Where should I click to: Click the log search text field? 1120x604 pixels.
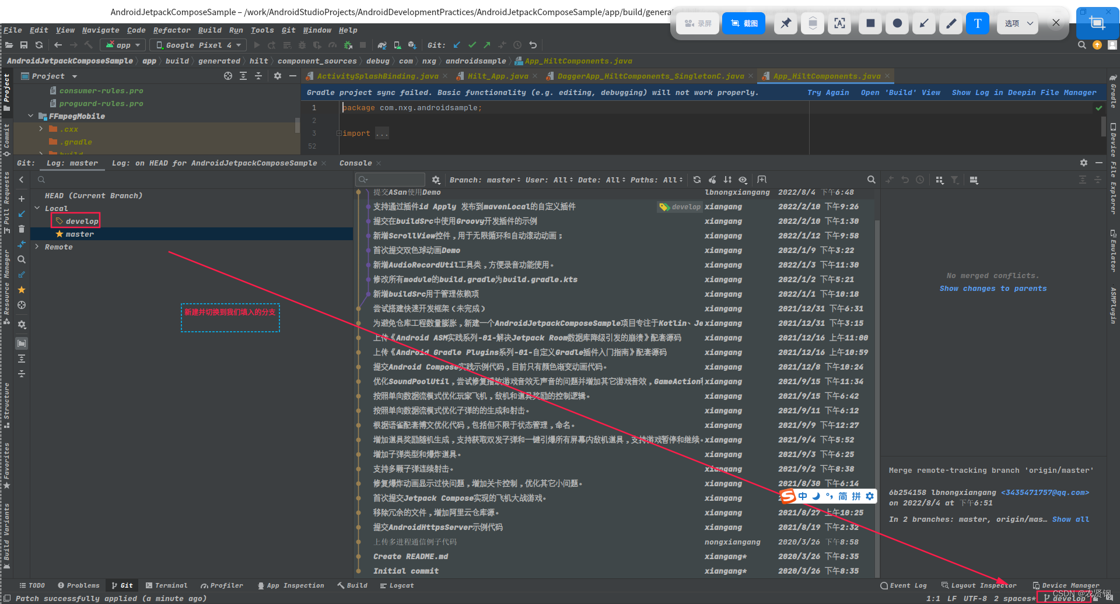point(391,180)
